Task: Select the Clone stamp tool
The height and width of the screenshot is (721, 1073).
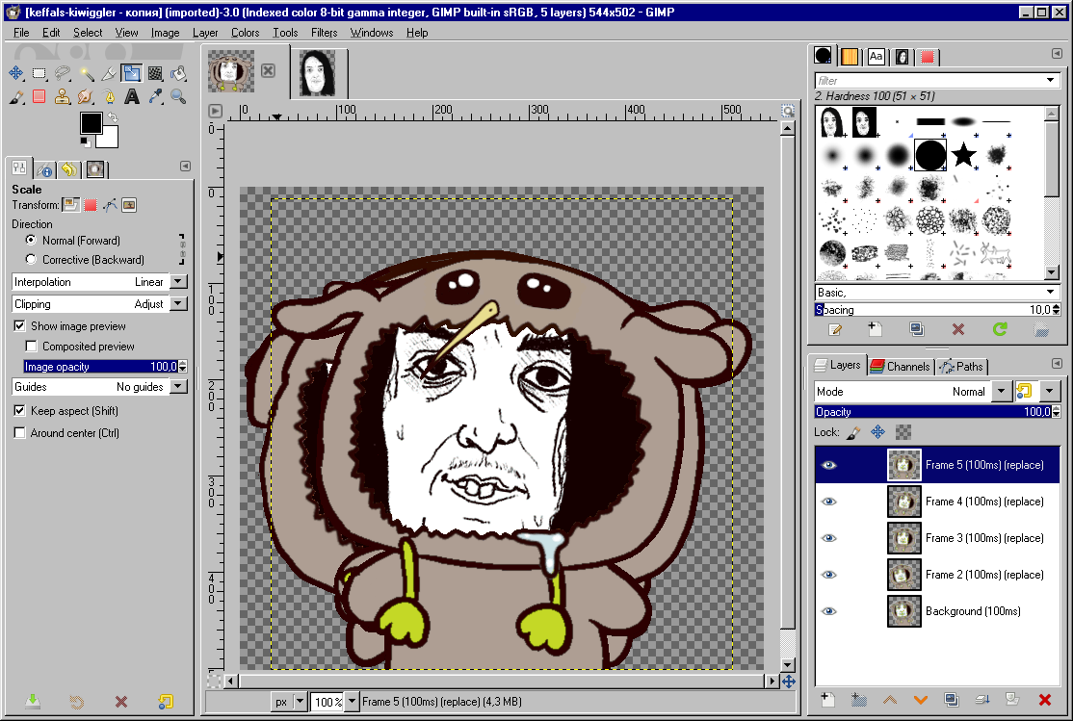Action: (x=63, y=96)
